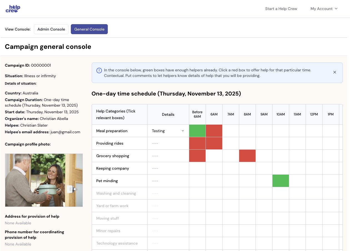Click the Pet minding category label
350x251 pixels.
pyautogui.click(x=107, y=181)
